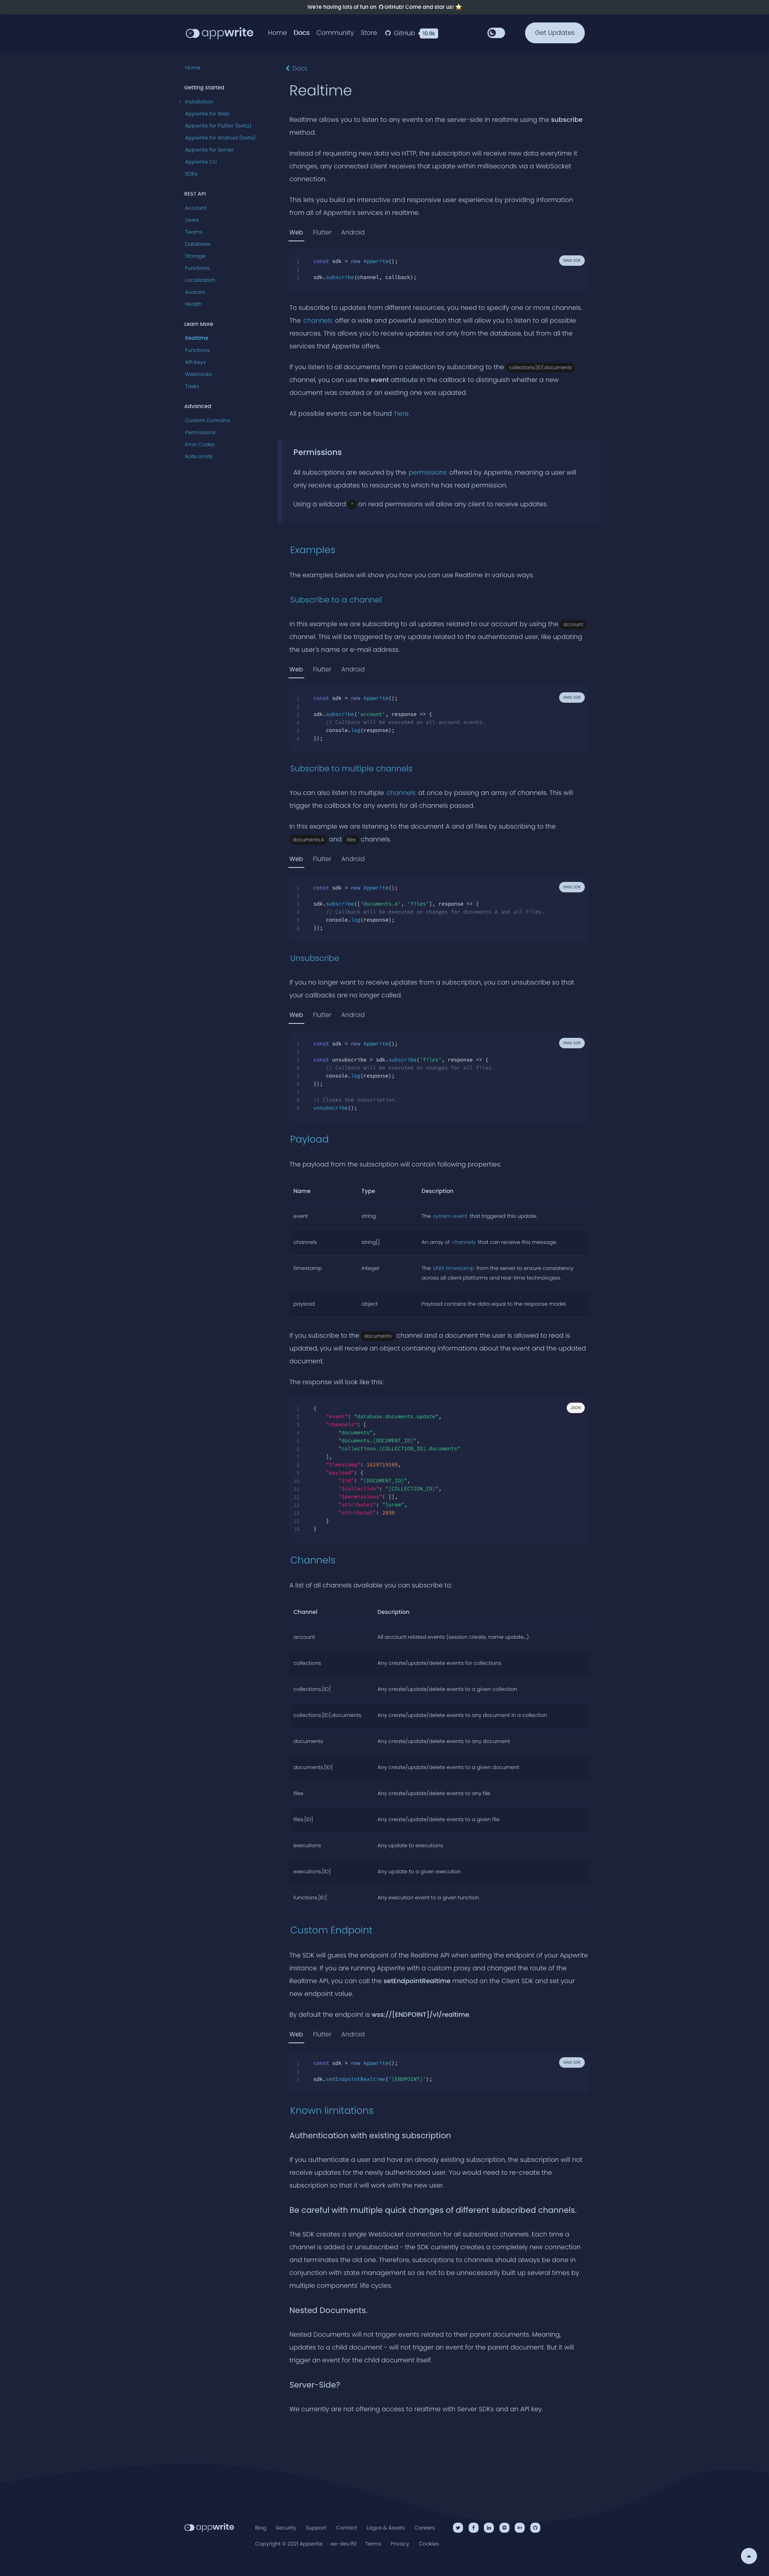The image size is (769, 2576).
Task: Open the Community menu item
Action: pos(334,33)
